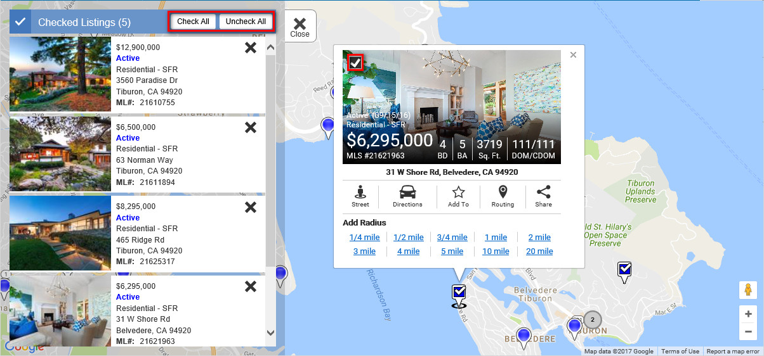Remove the 3560 Paradise Dr listing

[251, 48]
